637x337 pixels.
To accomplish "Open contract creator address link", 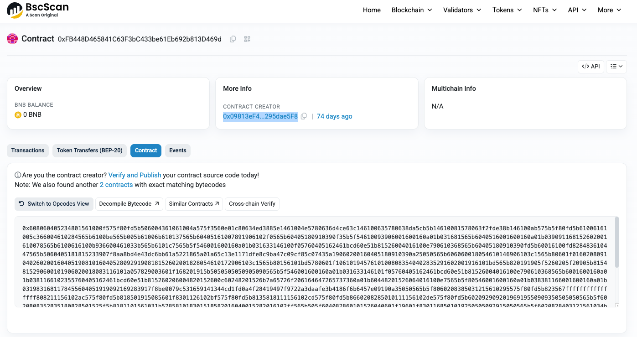I will tap(260, 116).
